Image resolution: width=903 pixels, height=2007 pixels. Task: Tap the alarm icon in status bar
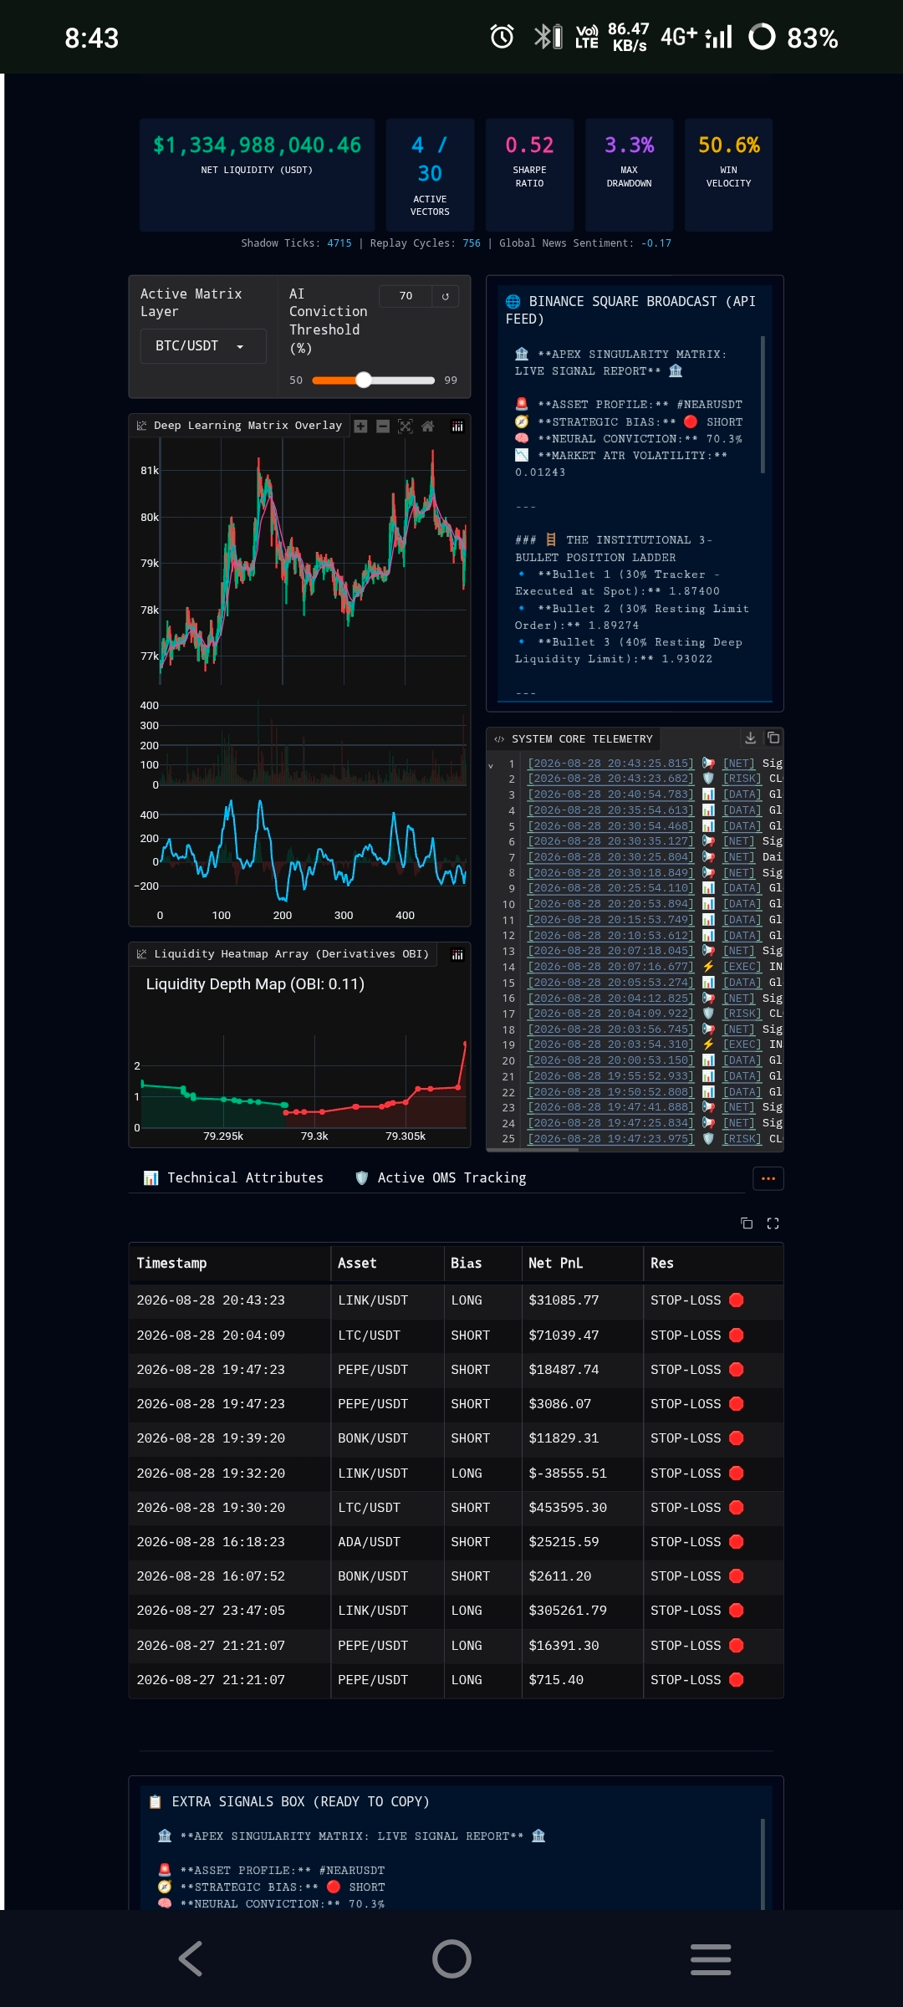tap(502, 37)
